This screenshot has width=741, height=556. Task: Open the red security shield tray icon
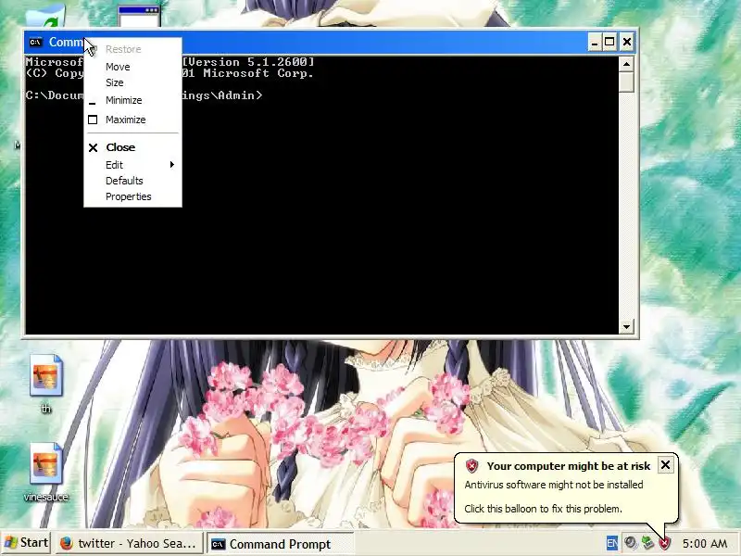click(x=664, y=543)
